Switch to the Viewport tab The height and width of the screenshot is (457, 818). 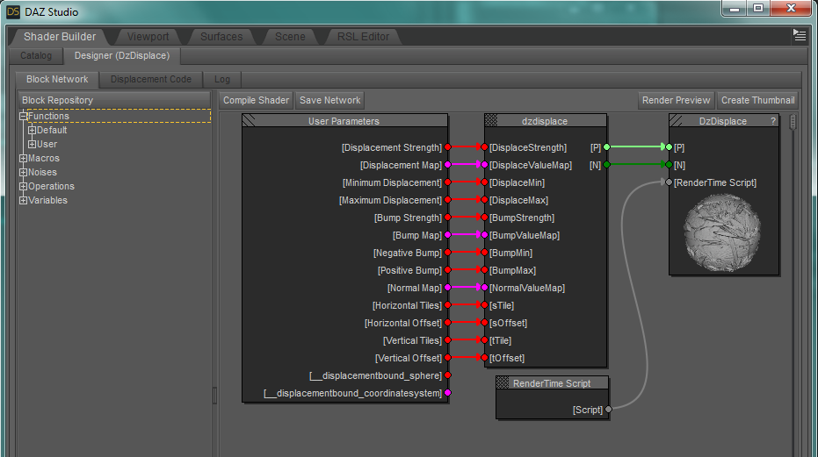tap(148, 37)
